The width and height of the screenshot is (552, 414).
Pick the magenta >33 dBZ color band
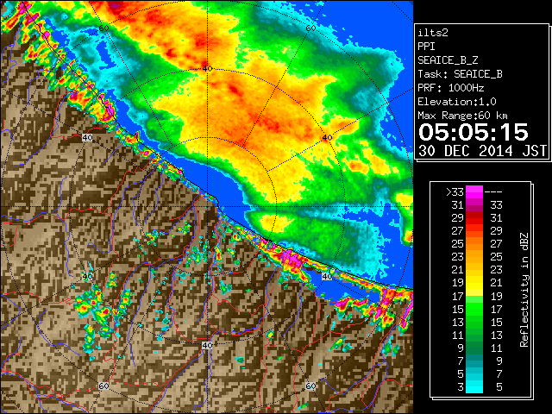tap(474, 191)
